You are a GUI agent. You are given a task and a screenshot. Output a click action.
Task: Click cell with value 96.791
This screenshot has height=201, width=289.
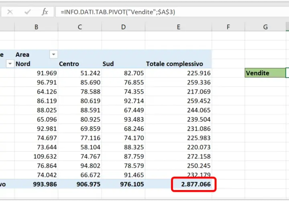point(36,82)
